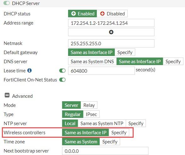Choose Specify for NTP server
This screenshot has width=185, height=155.
coord(136,123)
